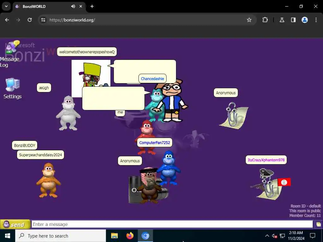323x242 pixels.
Task: Open a new browser tab
Action: (92, 6)
